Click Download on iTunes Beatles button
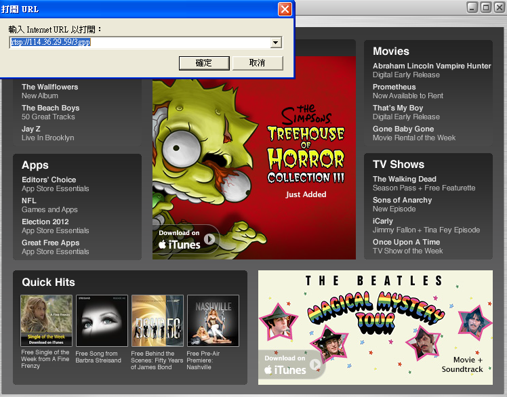This screenshot has width=507, height=397. 292,364
